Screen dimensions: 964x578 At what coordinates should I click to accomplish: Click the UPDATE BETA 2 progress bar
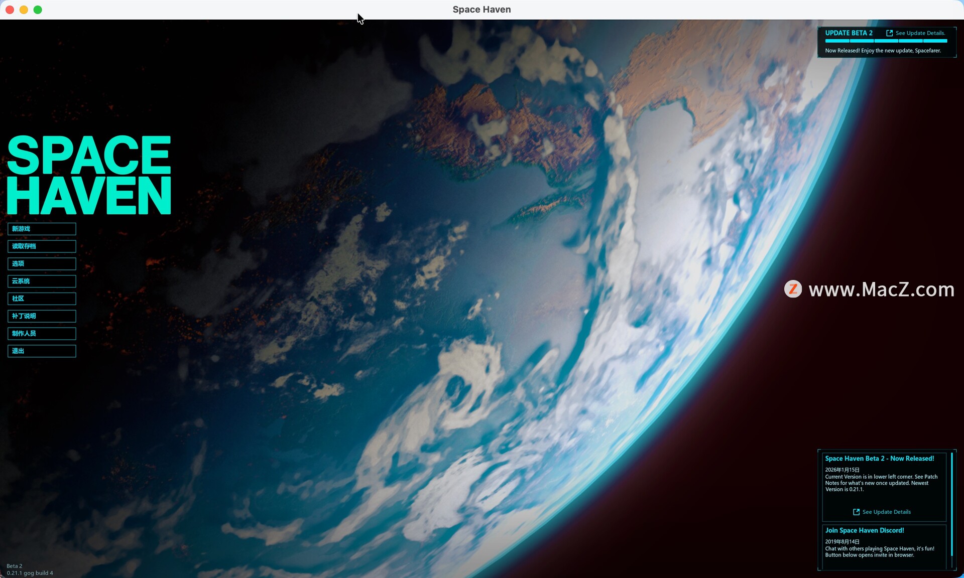click(x=886, y=41)
